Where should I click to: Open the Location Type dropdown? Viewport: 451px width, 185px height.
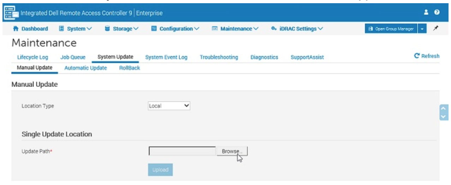(169, 106)
